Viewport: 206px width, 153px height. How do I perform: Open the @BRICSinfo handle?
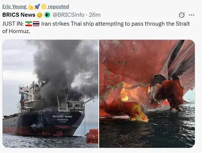[69, 15]
